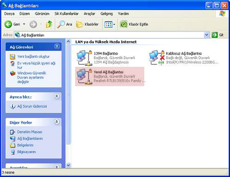Open the Geri history dropdown arrow

point(24,24)
